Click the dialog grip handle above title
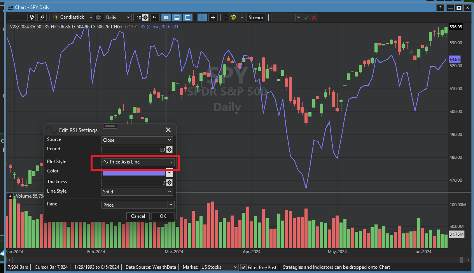Viewport: 474px width, 273px height. pos(110,126)
